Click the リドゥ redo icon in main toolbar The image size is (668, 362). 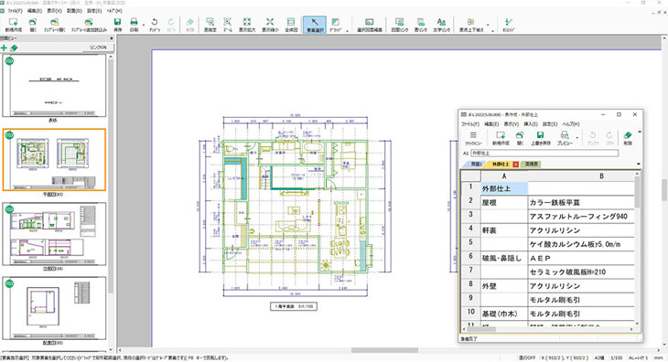[171, 25]
